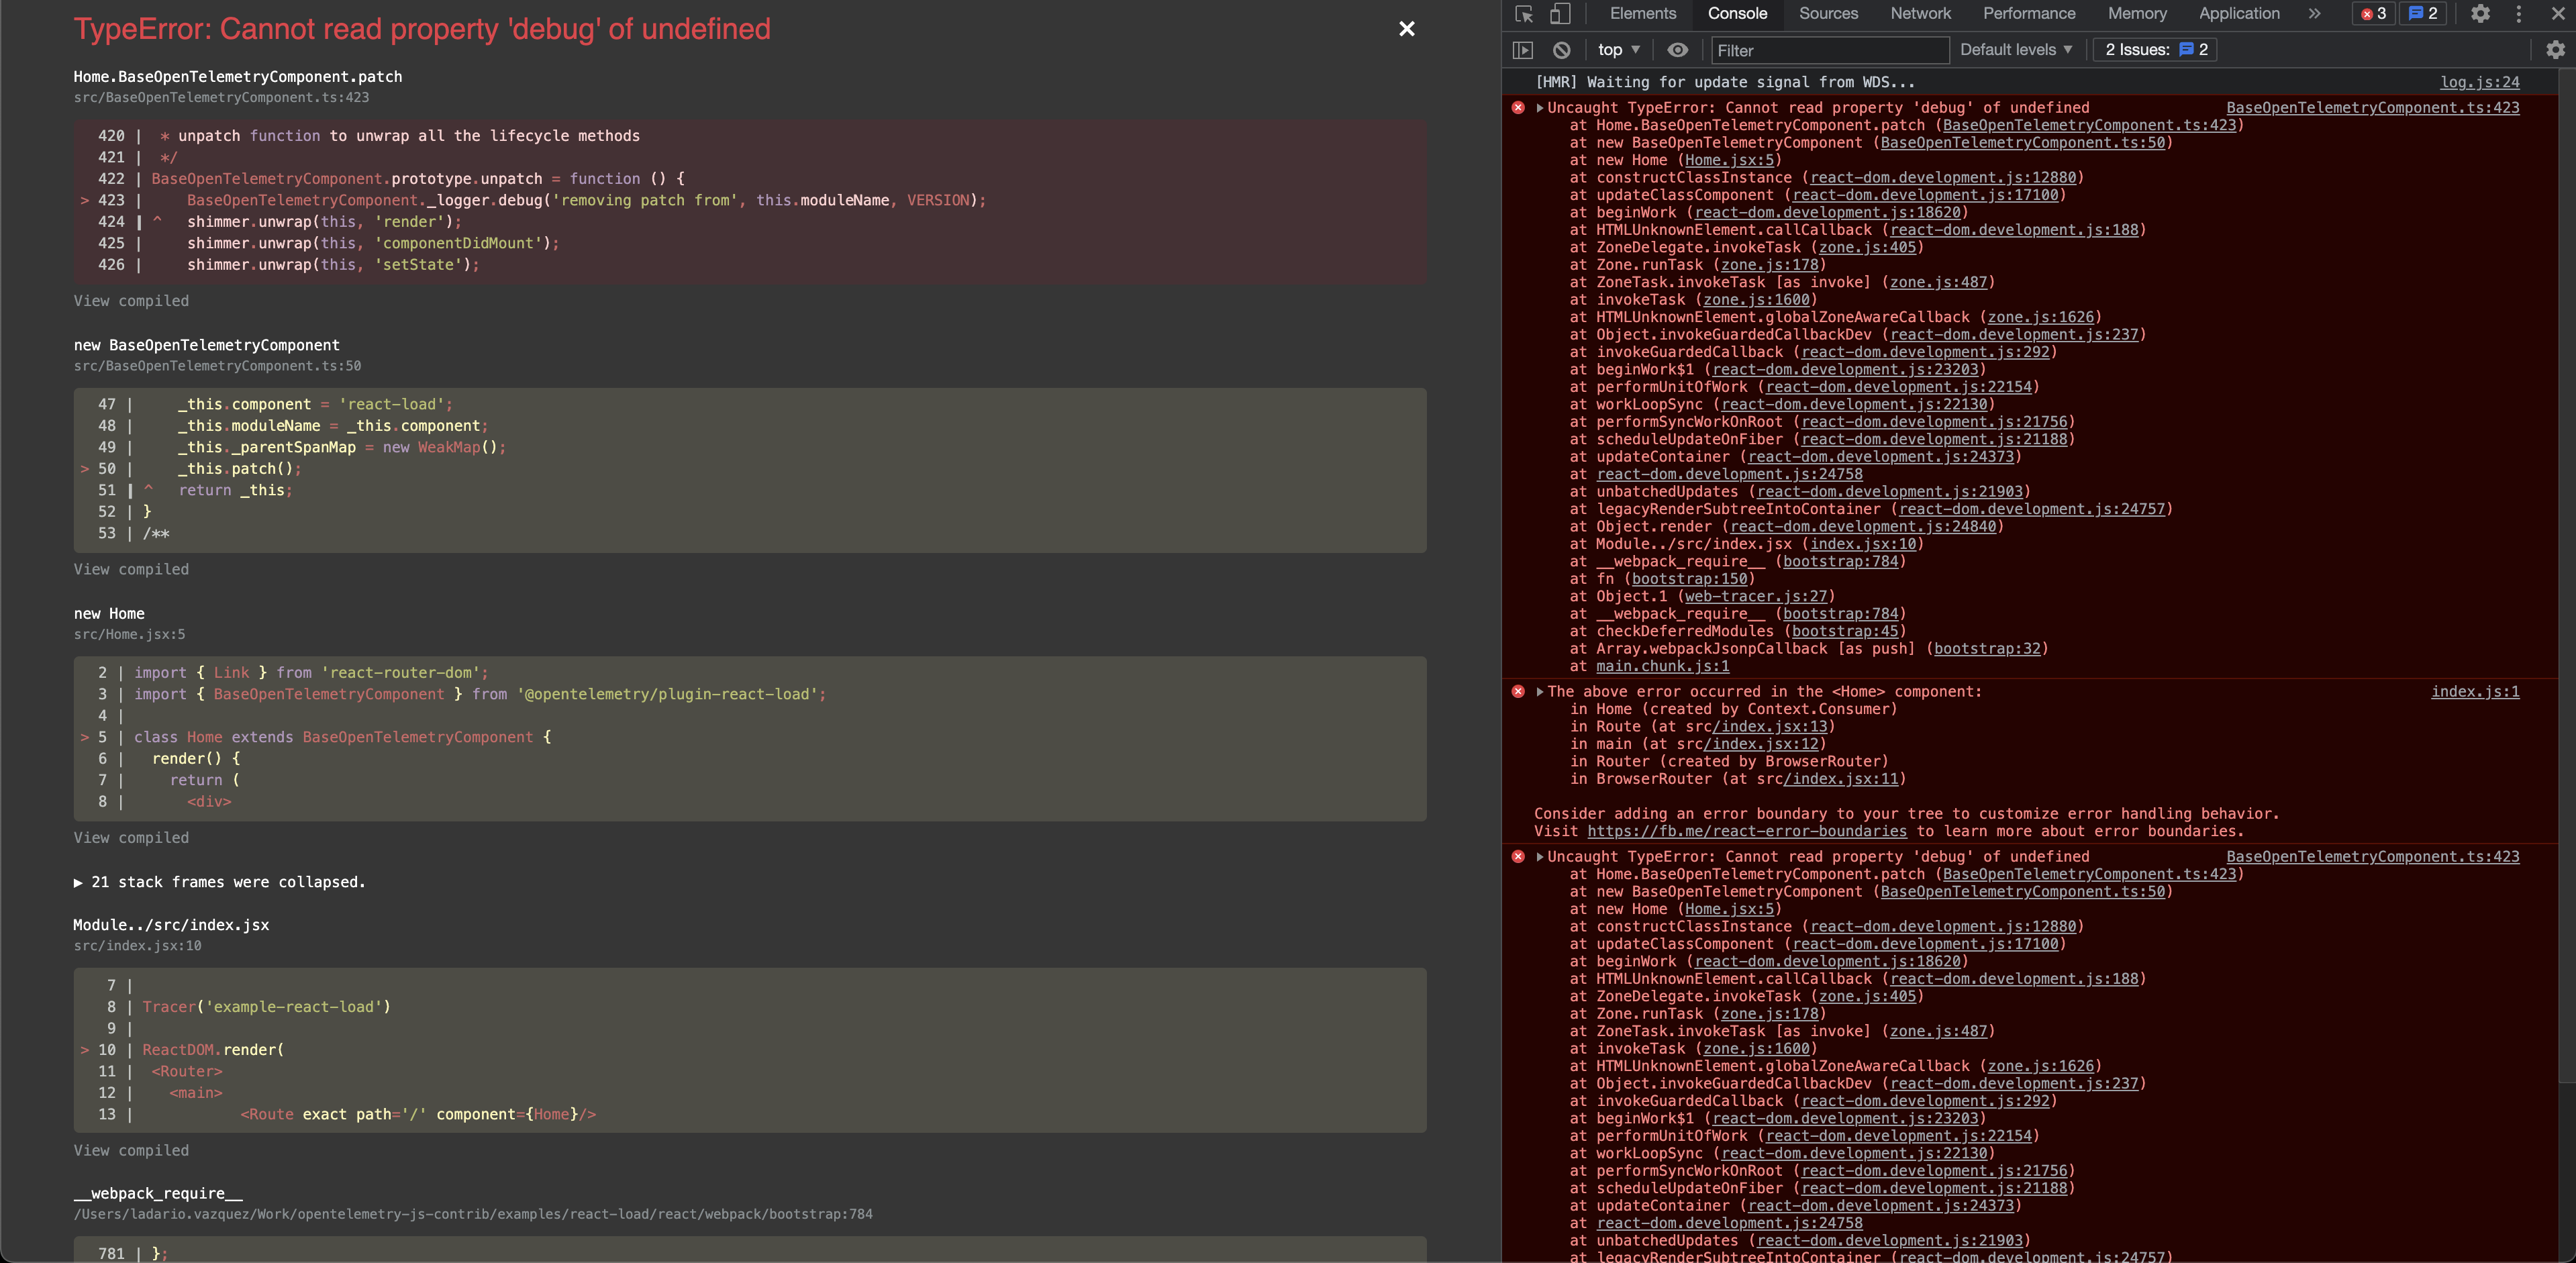Open the log.js:24 source link

click(x=2479, y=83)
